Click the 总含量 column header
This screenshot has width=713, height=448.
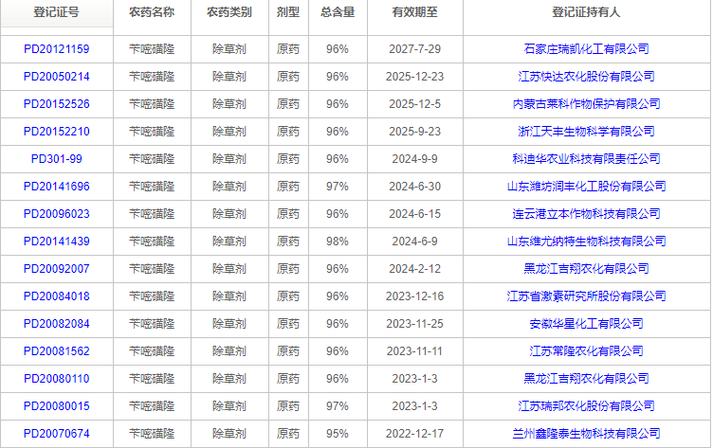pyautogui.click(x=338, y=12)
